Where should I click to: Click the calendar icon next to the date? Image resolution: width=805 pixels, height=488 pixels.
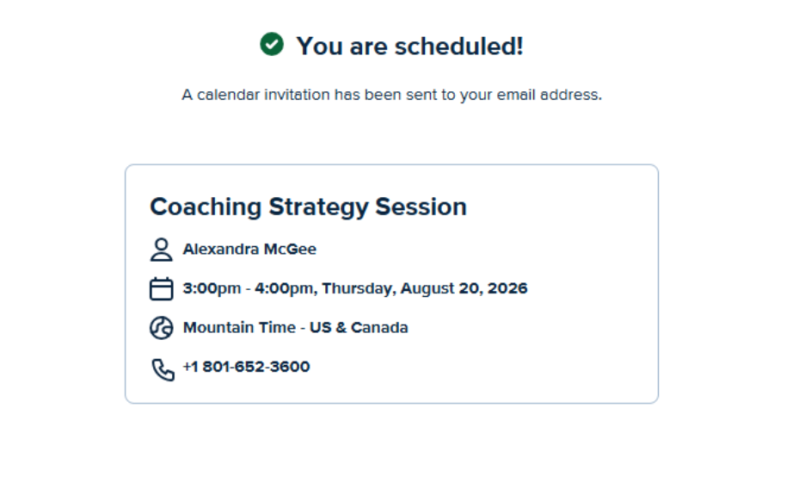(161, 288)
